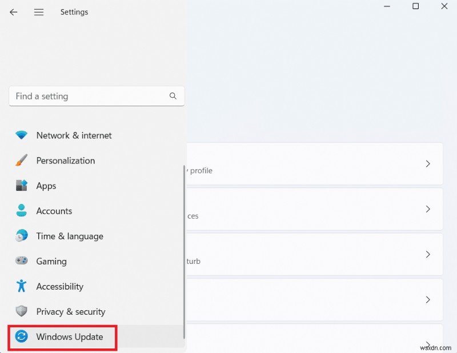This screenshot has width=457, height=353.
Task: Click the Network & internet Wi-Fi icon
Action: pos(21,135)
